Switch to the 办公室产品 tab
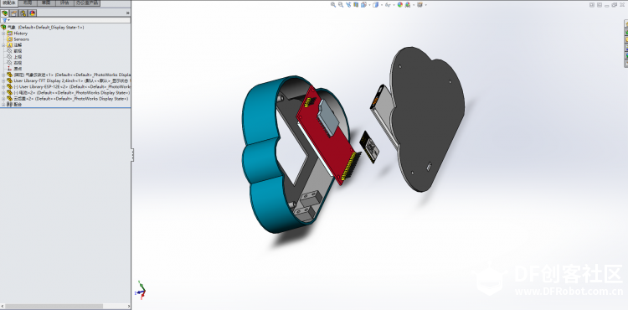 tap(87, 3)
